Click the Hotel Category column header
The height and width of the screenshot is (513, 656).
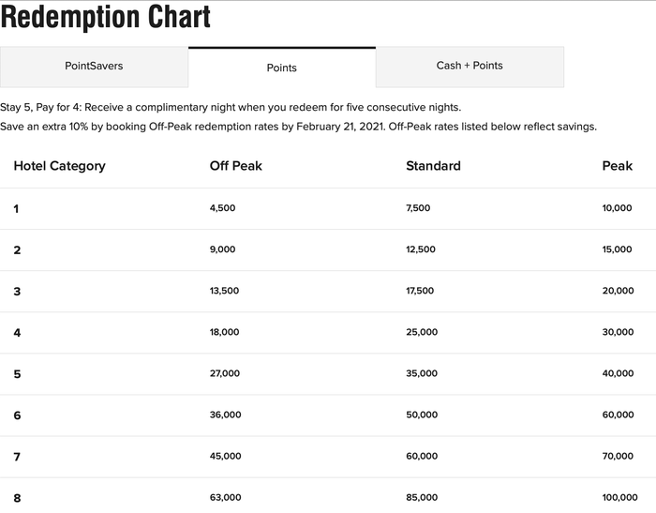(x=59, y=166)
